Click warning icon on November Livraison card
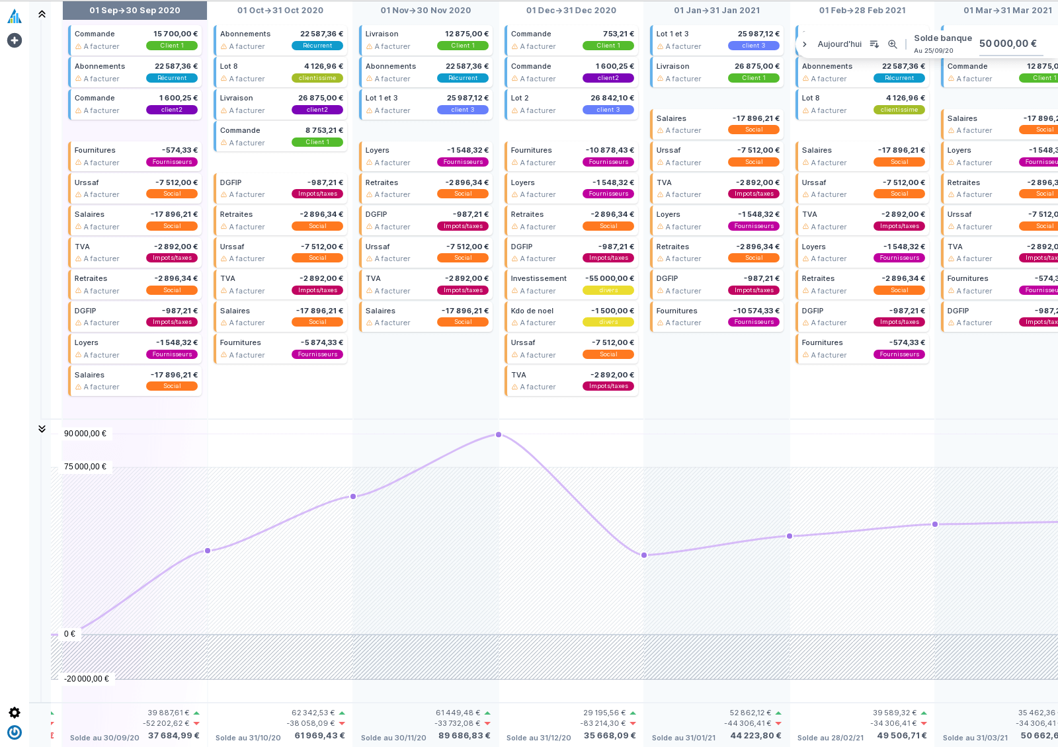Image resolution: width=1058 pixels, height=747 pixels. point(369,46)
